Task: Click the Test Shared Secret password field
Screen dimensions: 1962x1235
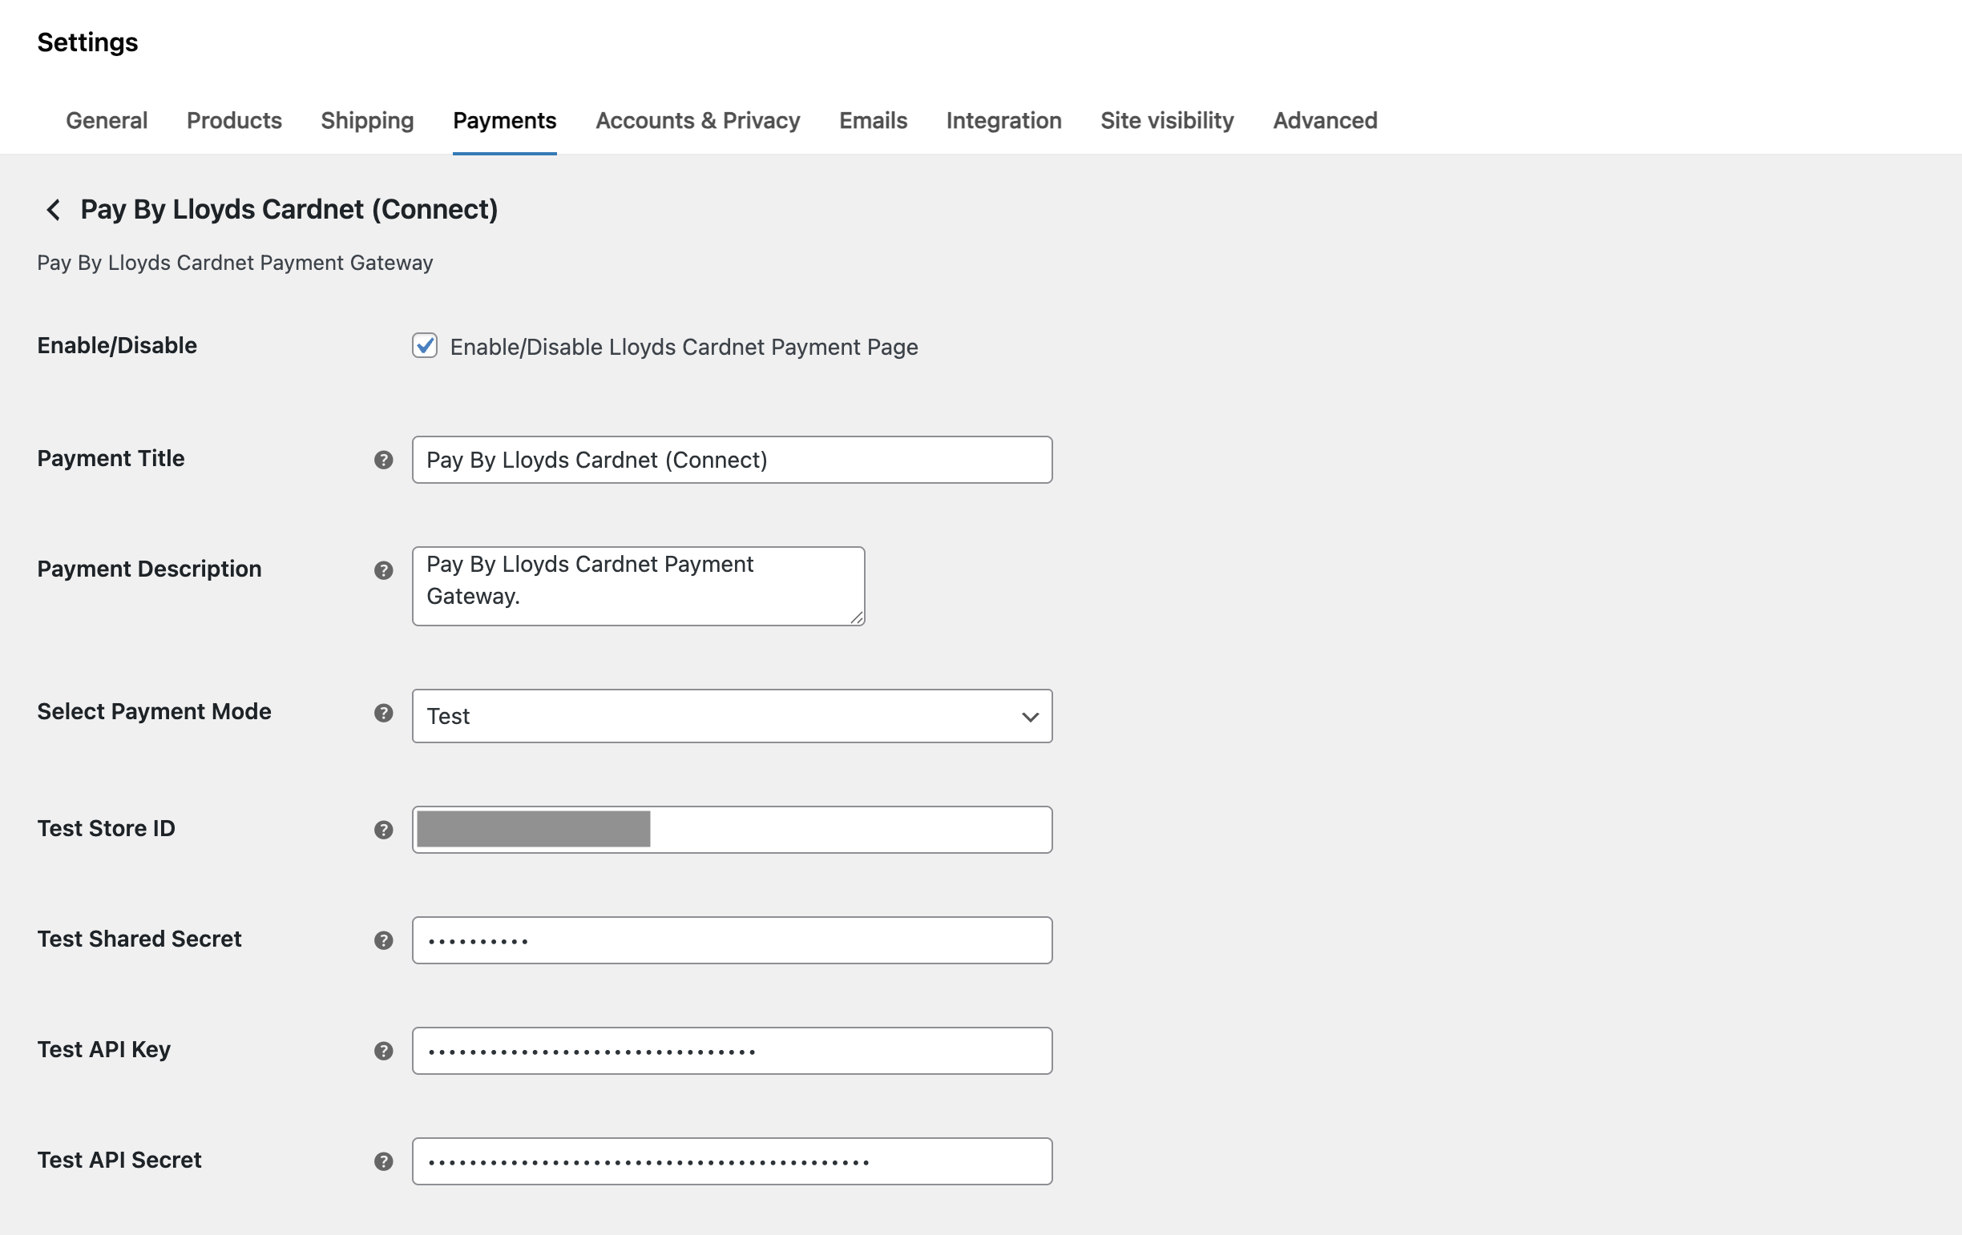Action: (732, 940)
